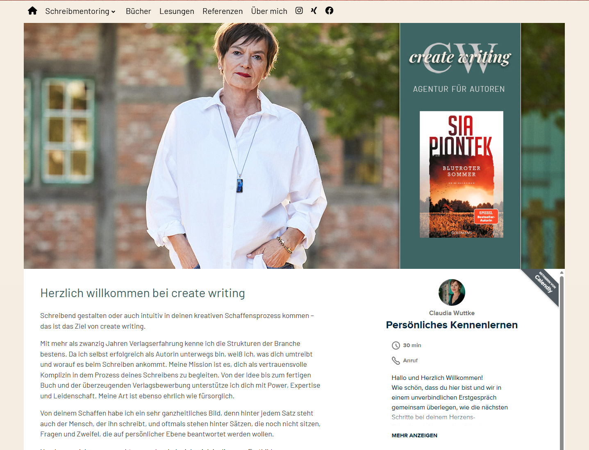Click the phone icon beside Anruf

tap(396, 361)
